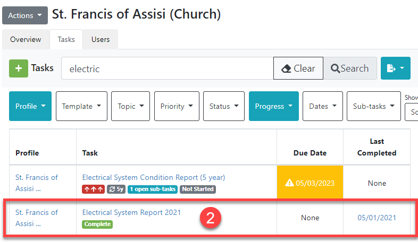Expand the Profile filter dropdown
Viewport: 418px width, 242px height.
tap(30, 106)
